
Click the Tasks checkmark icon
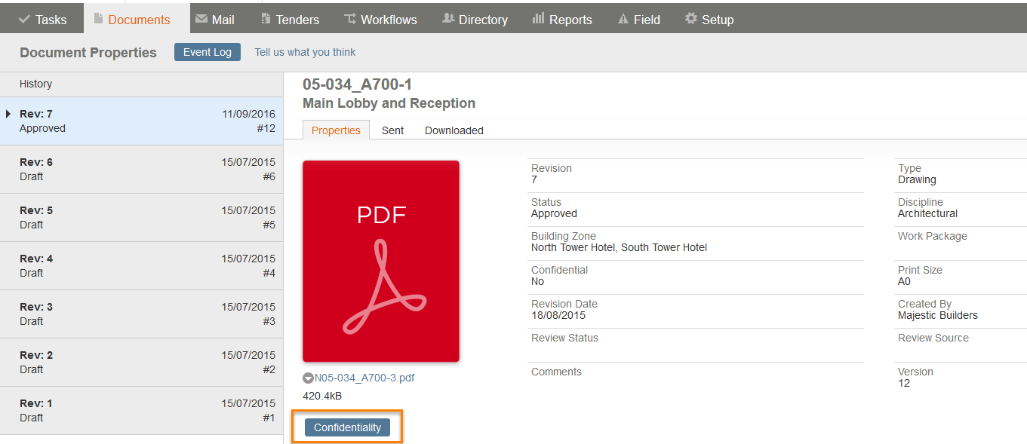(24, 19)
